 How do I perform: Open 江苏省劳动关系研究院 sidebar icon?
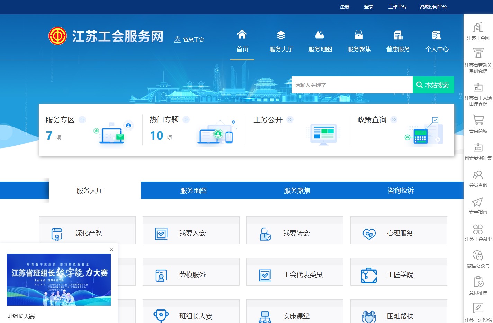coord(478,53)
